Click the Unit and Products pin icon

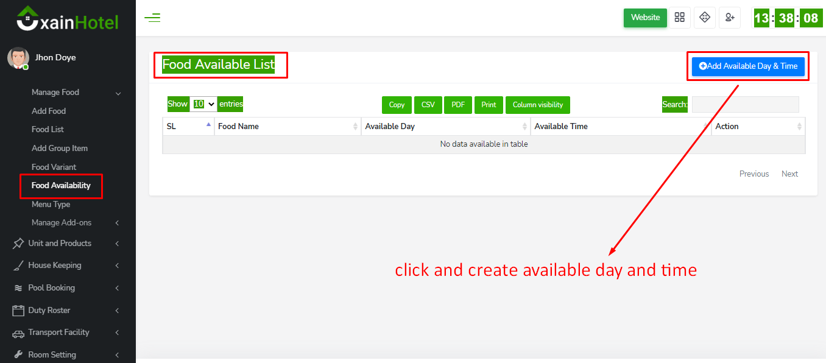pyautogui.click(x=18, y=244)
